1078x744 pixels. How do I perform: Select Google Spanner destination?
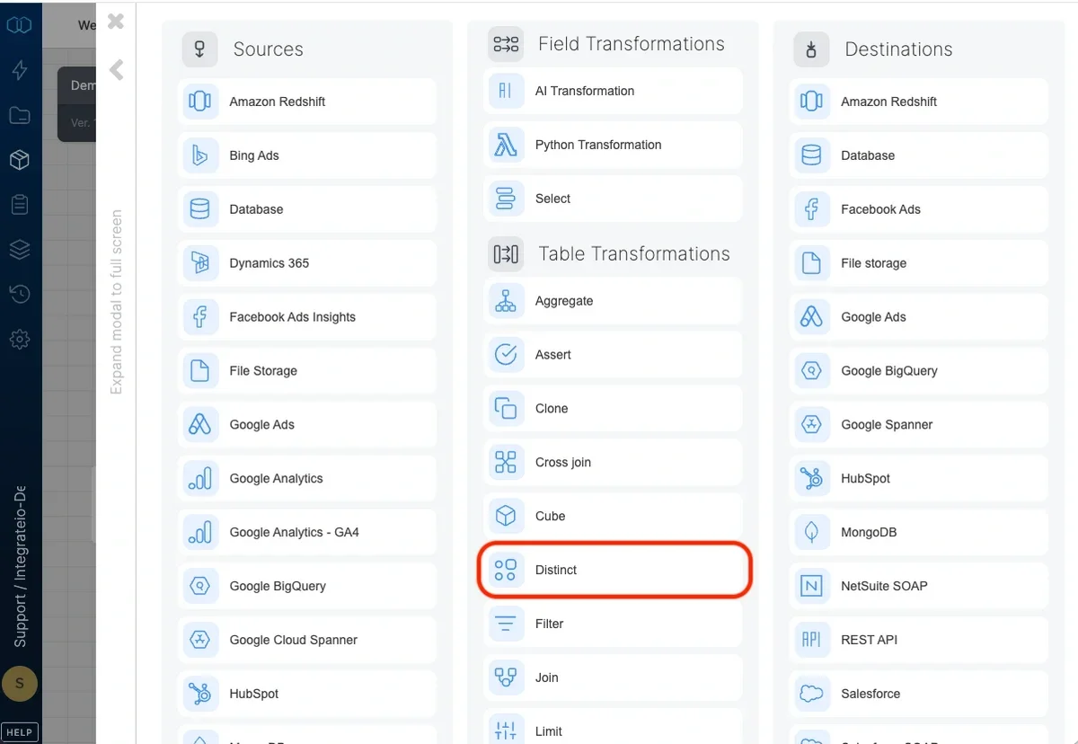[919, 425]
